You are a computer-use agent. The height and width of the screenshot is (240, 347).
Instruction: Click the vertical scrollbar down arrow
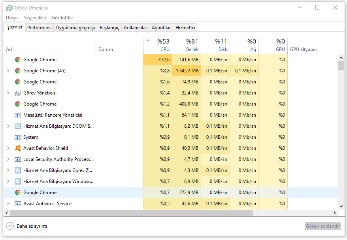click(x=341, y=206)
